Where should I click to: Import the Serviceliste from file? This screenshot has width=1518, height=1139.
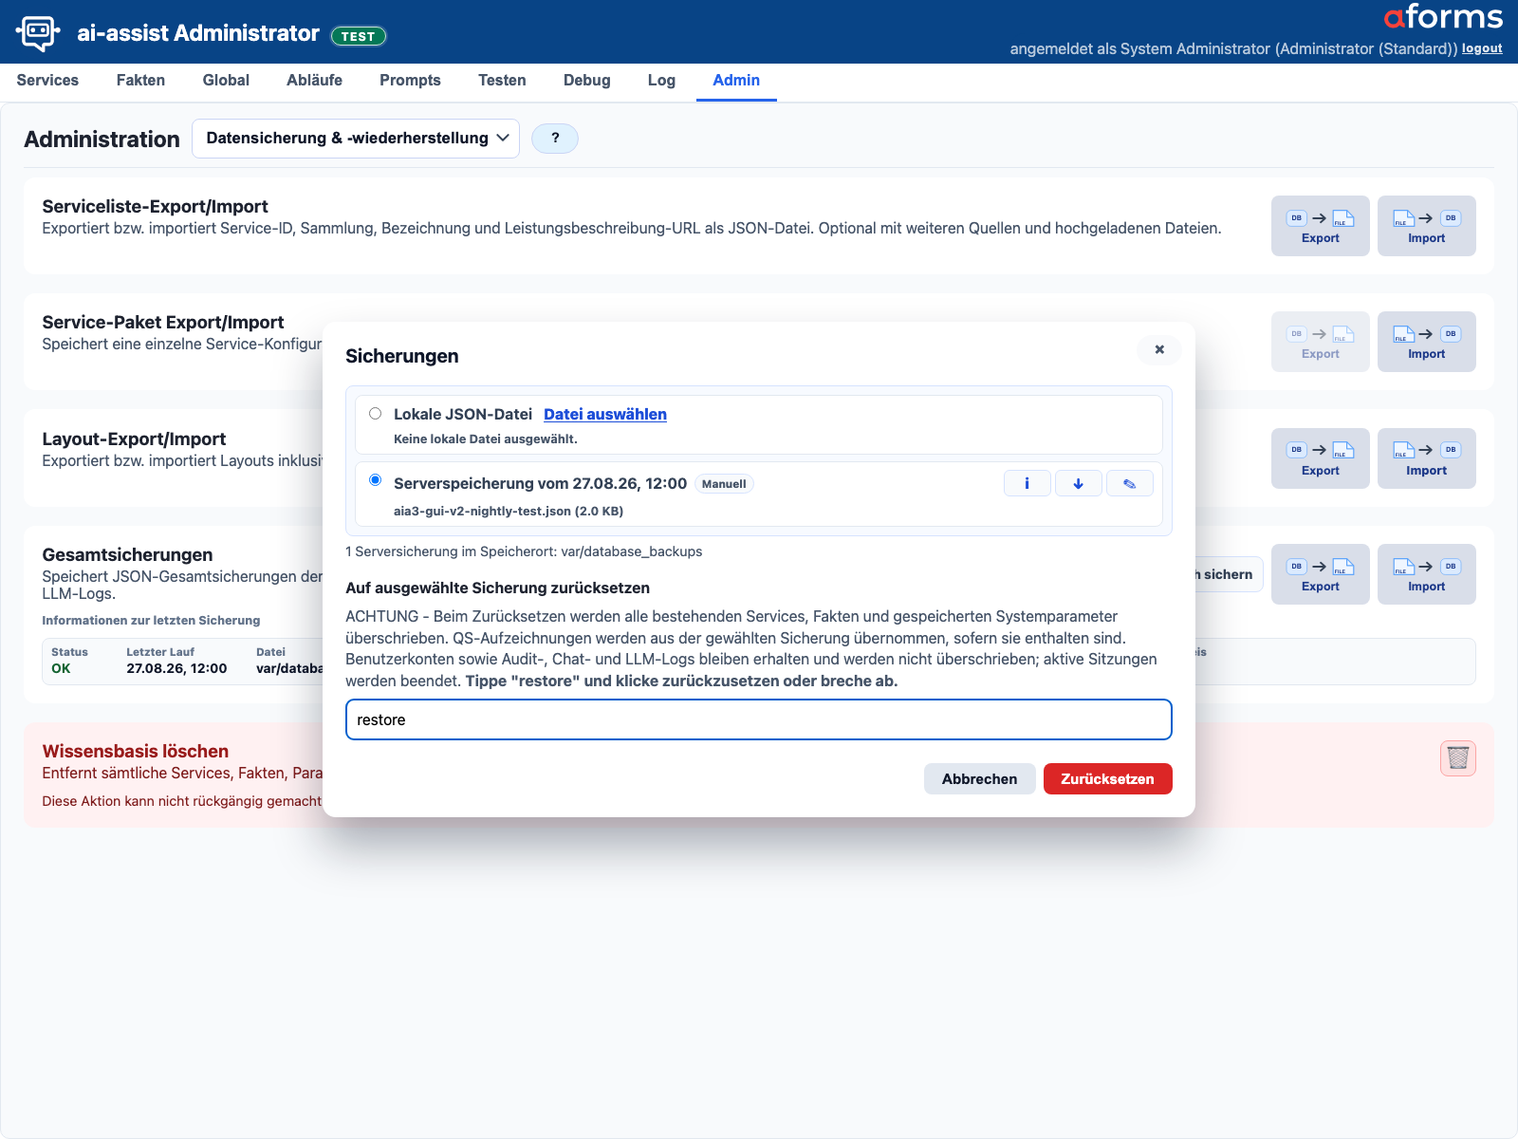(1426, 226)
